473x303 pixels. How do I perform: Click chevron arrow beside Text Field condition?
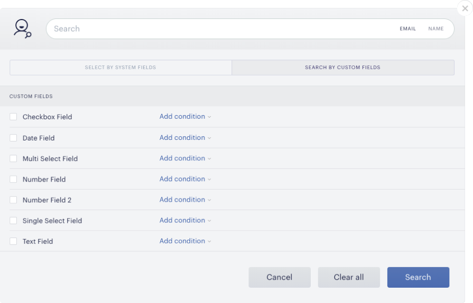[x=209, y=241]
